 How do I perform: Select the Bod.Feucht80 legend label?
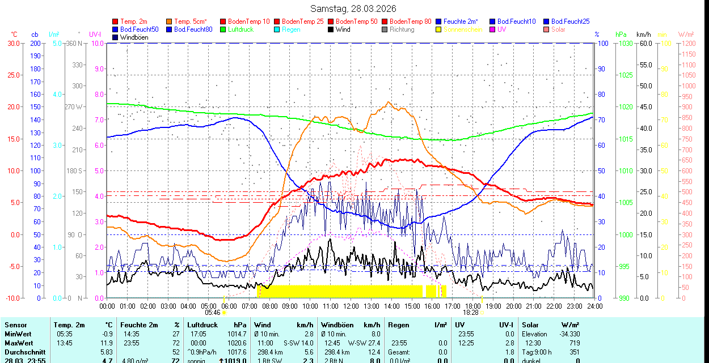click(193, 29)
